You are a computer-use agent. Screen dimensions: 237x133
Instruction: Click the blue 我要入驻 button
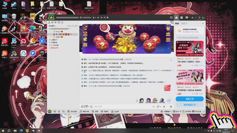pos(190,99)
